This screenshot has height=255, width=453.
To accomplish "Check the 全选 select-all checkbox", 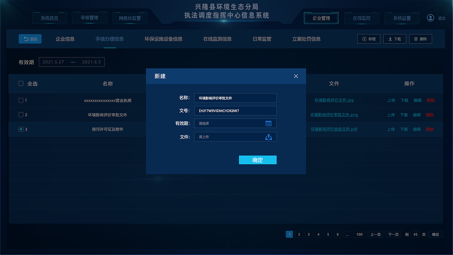I will tap(21, 83).
